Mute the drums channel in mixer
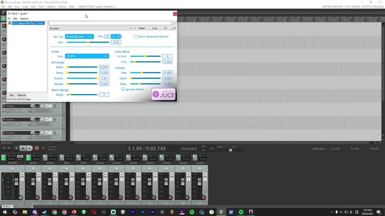The image size is (385, 216). tap(105, 174)
